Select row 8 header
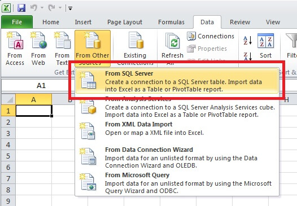 (x=8, y=190)
